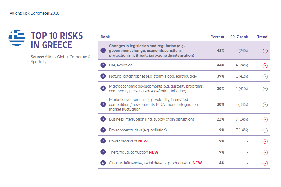Click the up trend icon for Fire, explosion

point(265,65)
